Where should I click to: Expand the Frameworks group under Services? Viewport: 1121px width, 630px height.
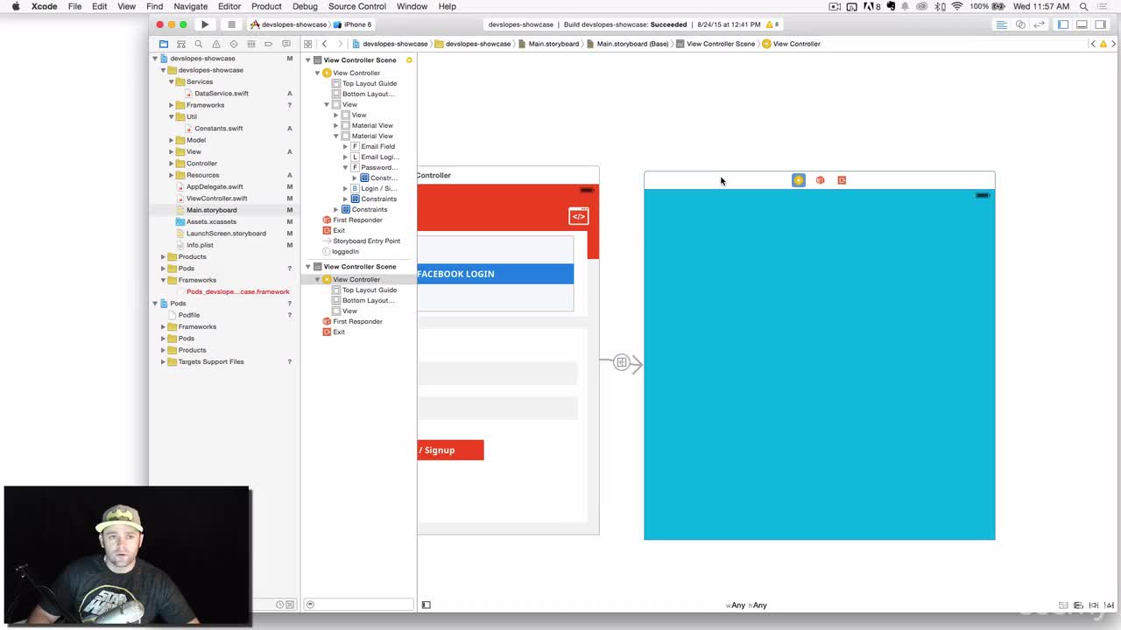point(172,105)
